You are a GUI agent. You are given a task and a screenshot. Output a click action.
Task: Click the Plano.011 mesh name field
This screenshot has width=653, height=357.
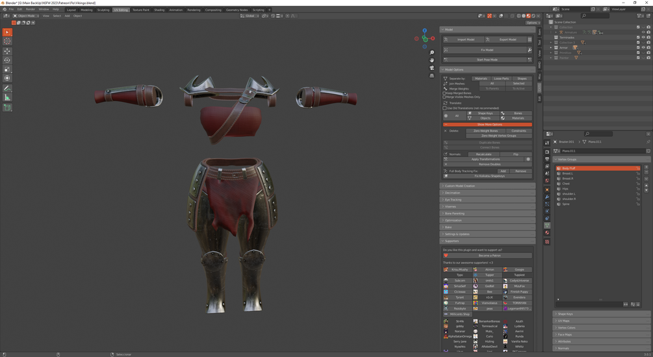point(602,151)
